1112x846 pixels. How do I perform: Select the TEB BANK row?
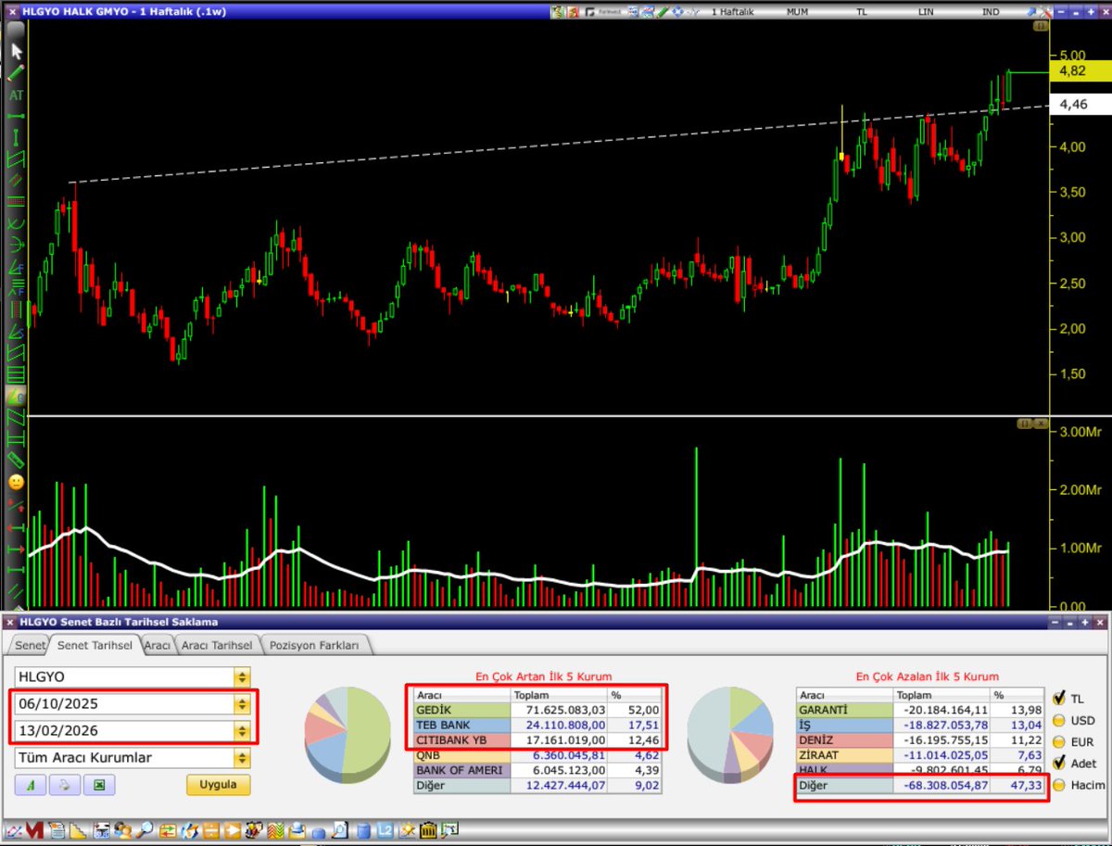(537, 726)
